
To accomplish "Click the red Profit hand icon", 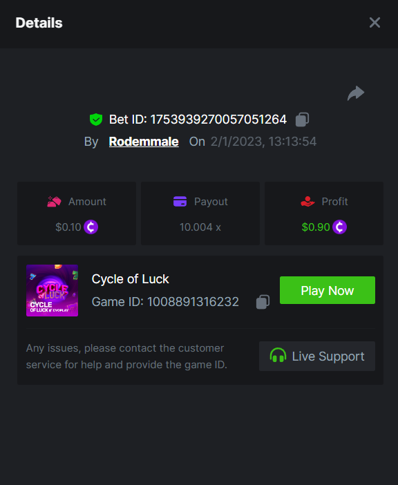I will (307, 201).
